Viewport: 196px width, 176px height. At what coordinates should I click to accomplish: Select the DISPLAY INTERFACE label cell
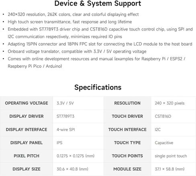[x=27, y=129]
